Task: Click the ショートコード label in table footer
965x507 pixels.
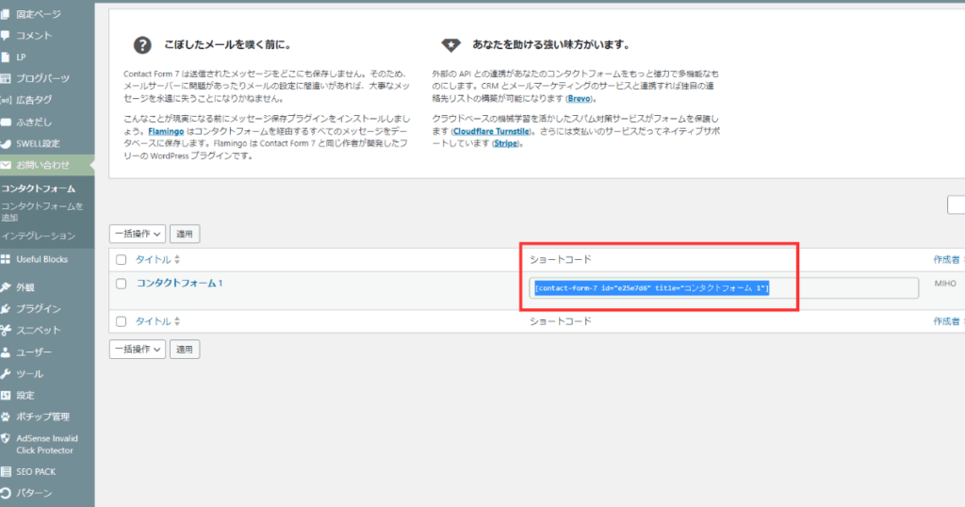Action: [561, 321]
